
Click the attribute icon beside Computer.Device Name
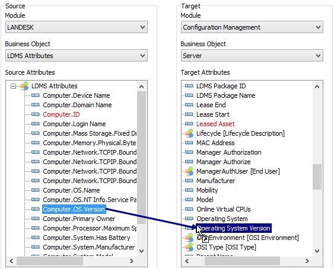tap(36, 95)
